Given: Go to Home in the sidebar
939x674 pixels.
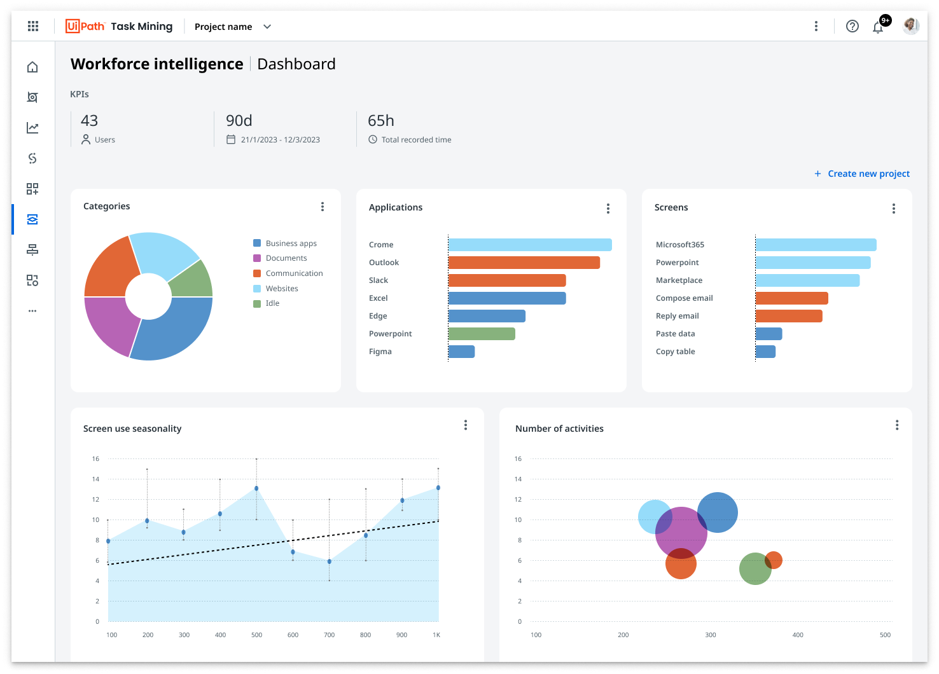Looking at the screenshot, I should [x=32, y=67].
